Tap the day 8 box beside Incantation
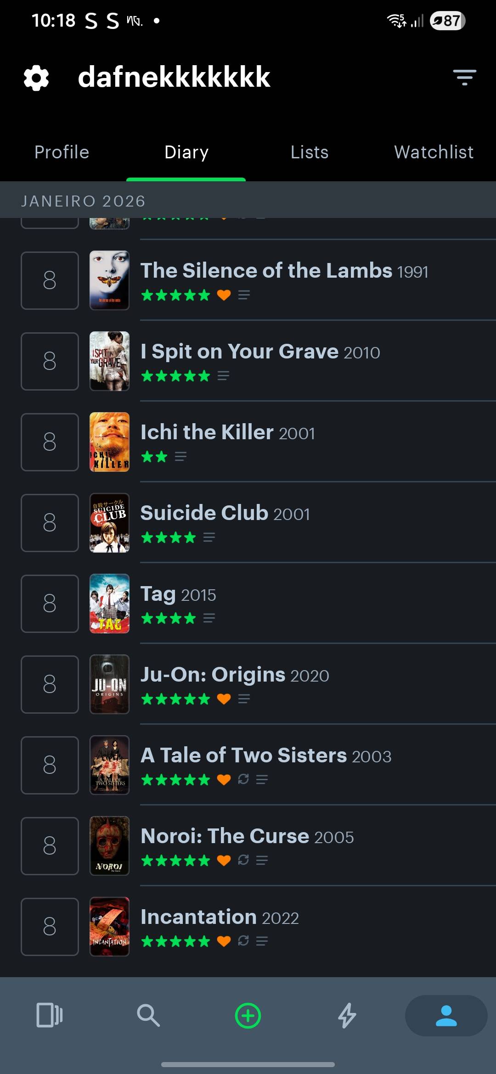 coord(50,927)
